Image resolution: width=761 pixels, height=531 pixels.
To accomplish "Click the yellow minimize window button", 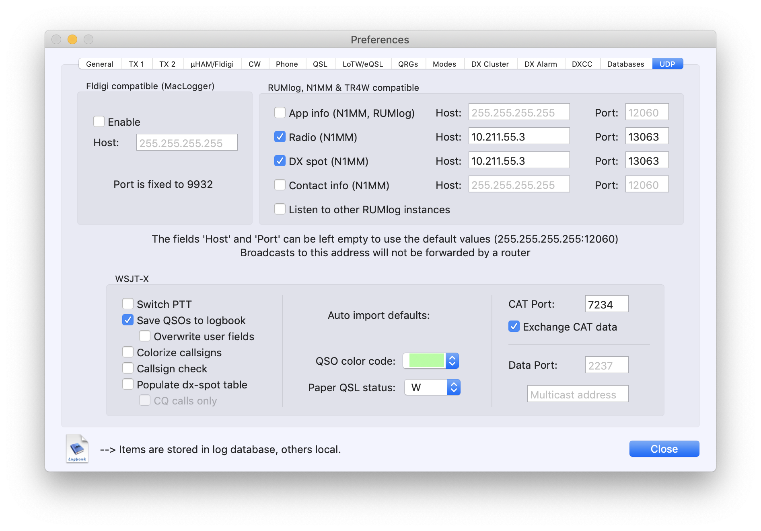I will (x=72, y=39).
